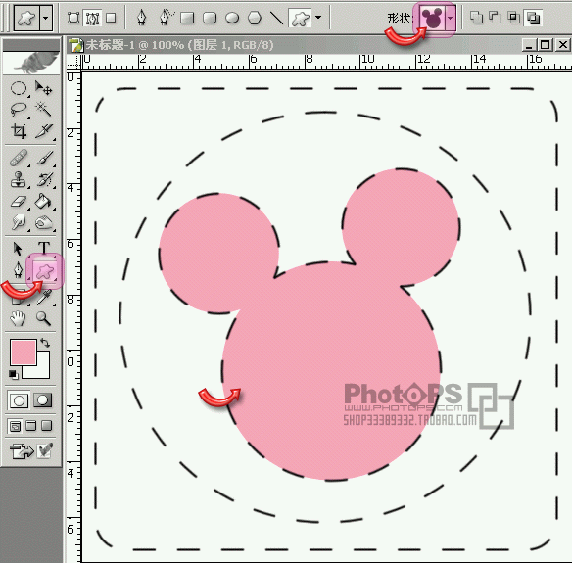Pick the Brush tool in toolbox

pos(44,158)
